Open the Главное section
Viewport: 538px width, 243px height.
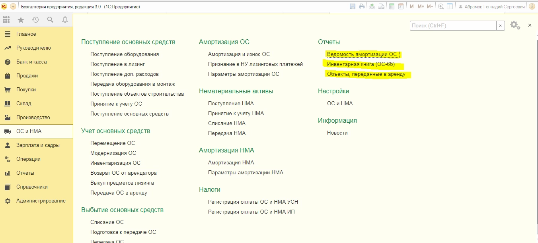(x=37, y=34)
